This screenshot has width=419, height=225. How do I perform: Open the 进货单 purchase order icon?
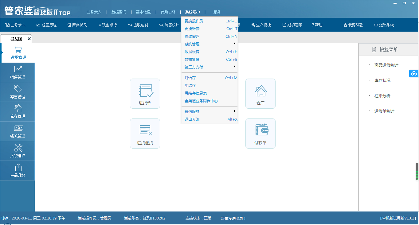click(x=145, y=93)
